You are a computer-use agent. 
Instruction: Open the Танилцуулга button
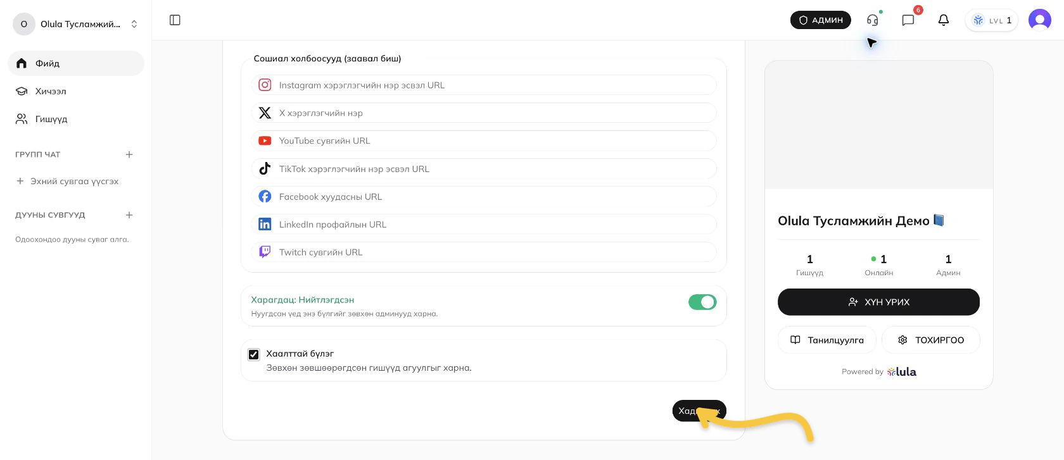[827, 340]
